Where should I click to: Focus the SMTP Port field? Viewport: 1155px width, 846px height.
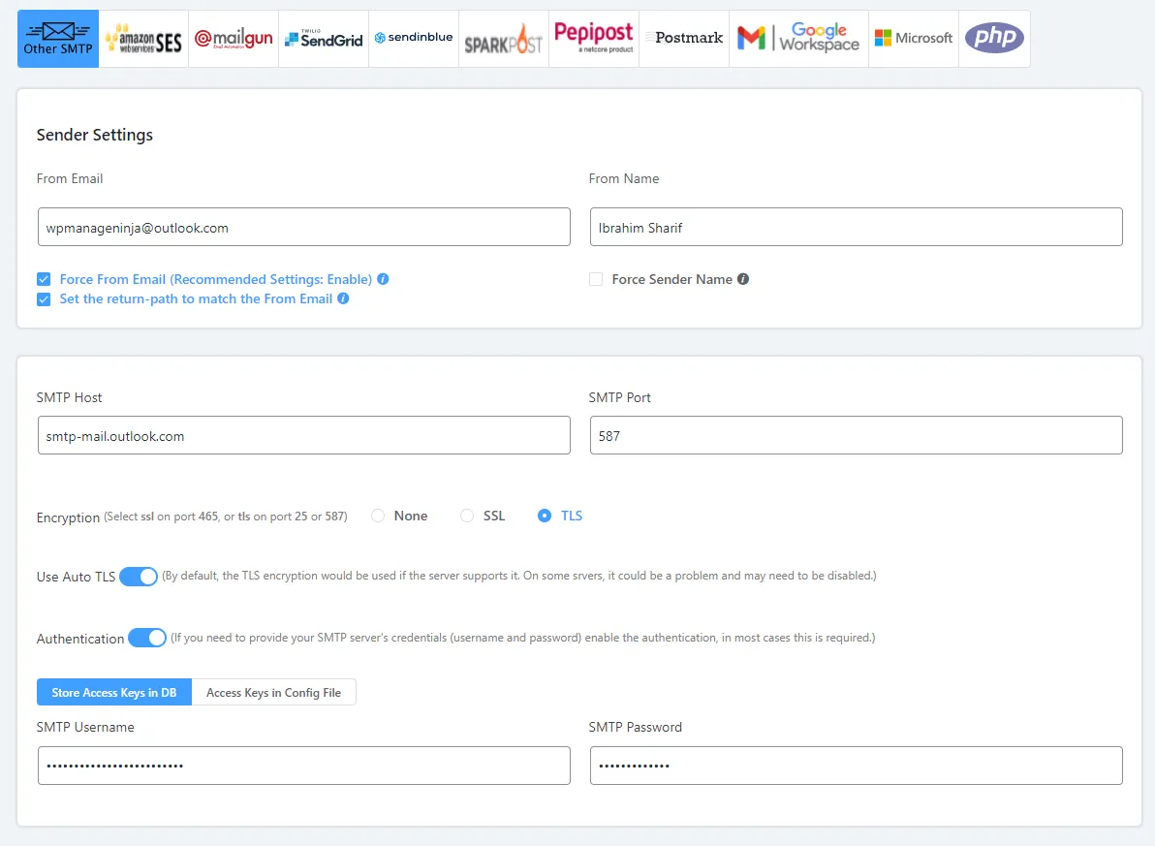pos(856,435)
